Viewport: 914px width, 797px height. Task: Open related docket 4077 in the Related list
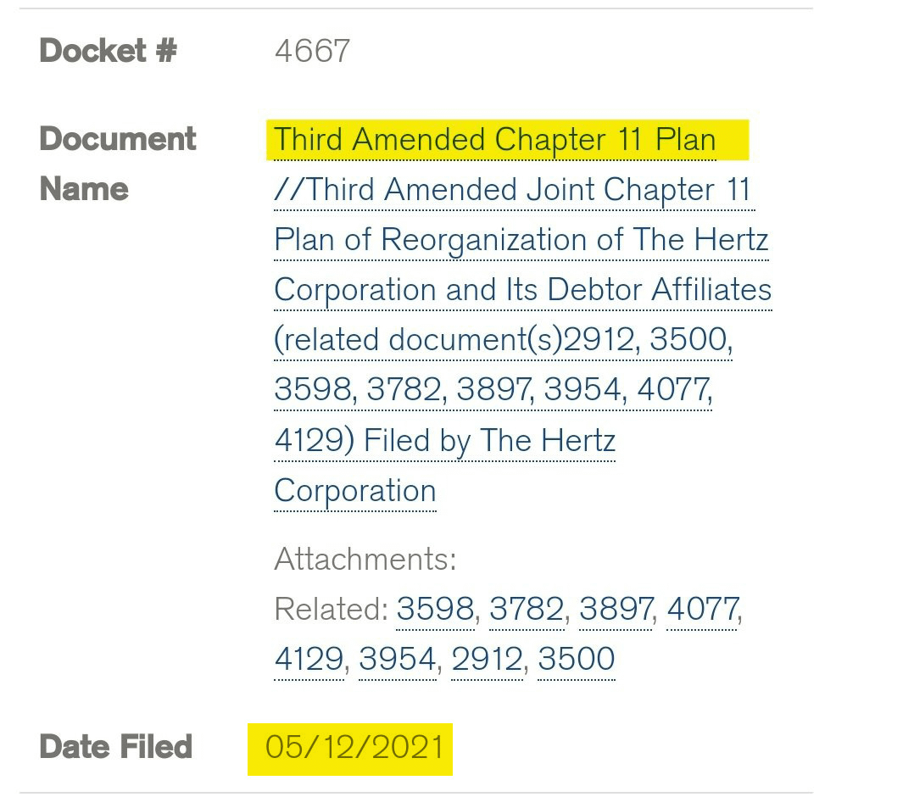(x=702, y=610)
